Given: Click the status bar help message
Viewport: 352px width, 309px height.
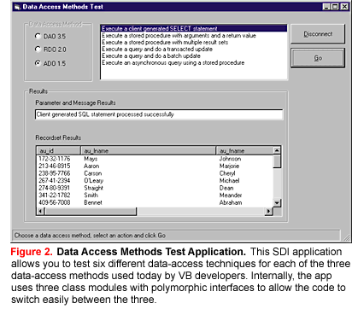Looking at the screenshot, I should tap(90, 236).
